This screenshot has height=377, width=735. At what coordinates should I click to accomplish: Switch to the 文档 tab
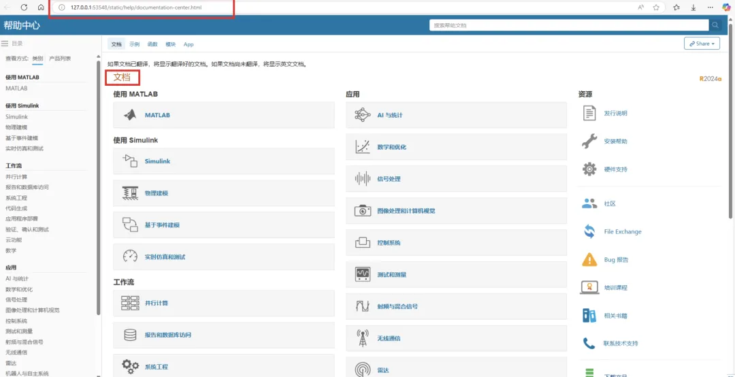[x=116, y=44]
